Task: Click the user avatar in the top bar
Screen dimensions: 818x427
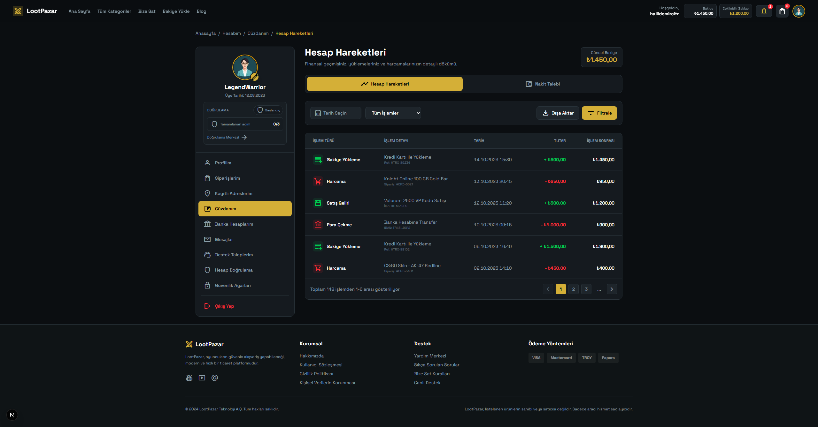Action: tap(799, 11)
